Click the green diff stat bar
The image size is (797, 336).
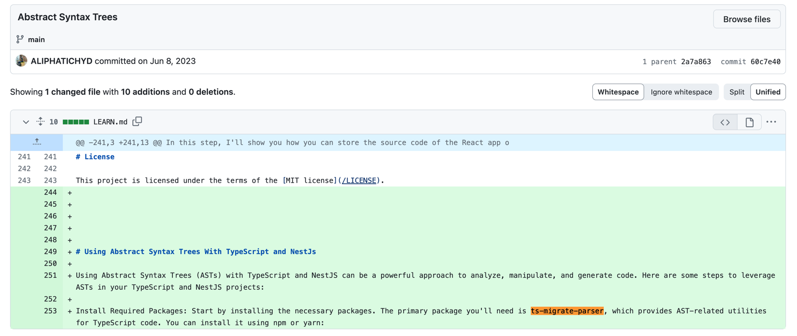coord(76,122)
